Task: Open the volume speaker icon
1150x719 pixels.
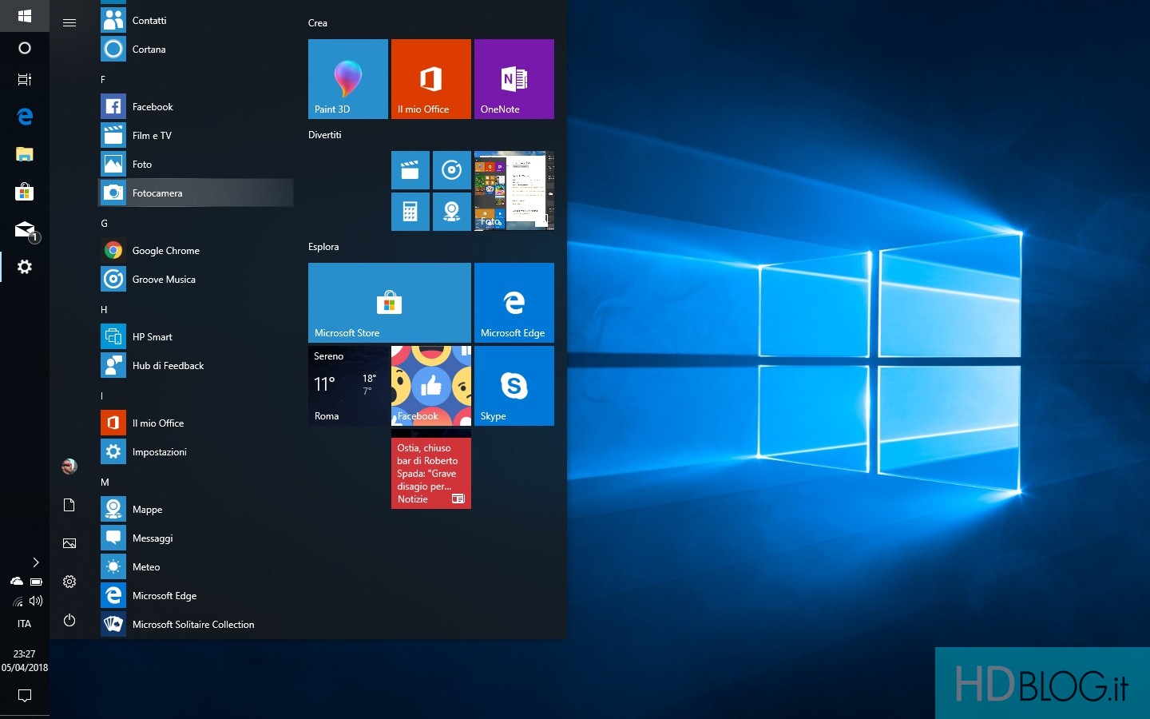Action: coord(36,601)
